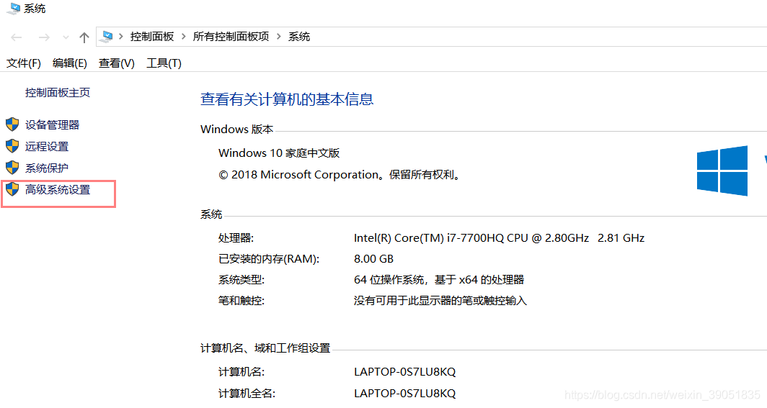
Task: Open the 文件(F) menu
Action: [24, 63]
